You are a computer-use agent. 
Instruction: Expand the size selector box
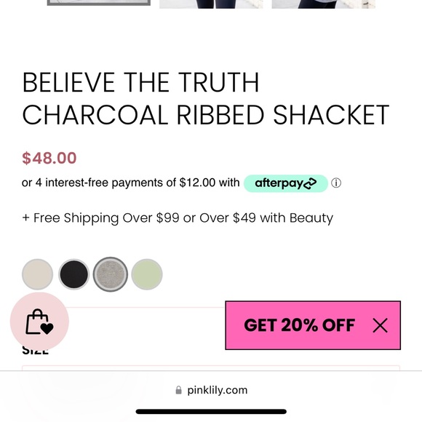(211, 367)
